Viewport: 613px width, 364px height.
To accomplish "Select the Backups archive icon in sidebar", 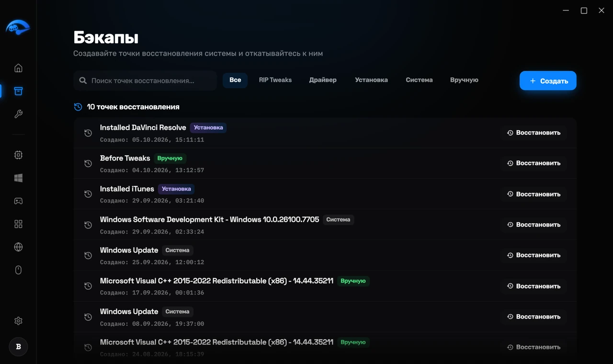I will coord(18,91).
